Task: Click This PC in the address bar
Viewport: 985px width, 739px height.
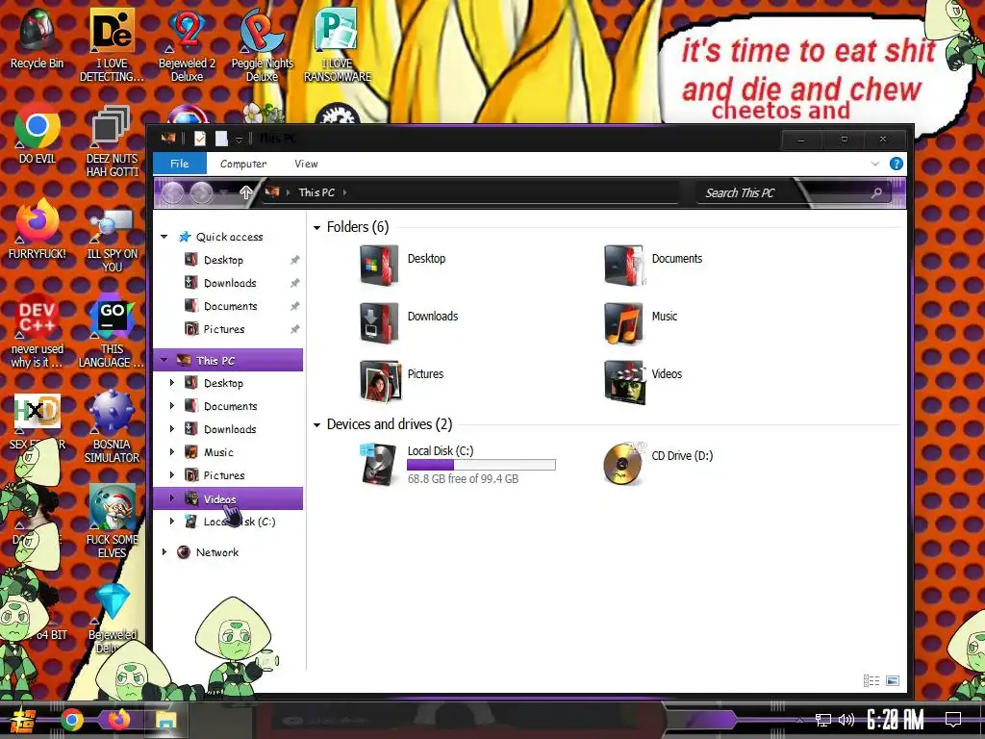Action: tap(316, 192)
